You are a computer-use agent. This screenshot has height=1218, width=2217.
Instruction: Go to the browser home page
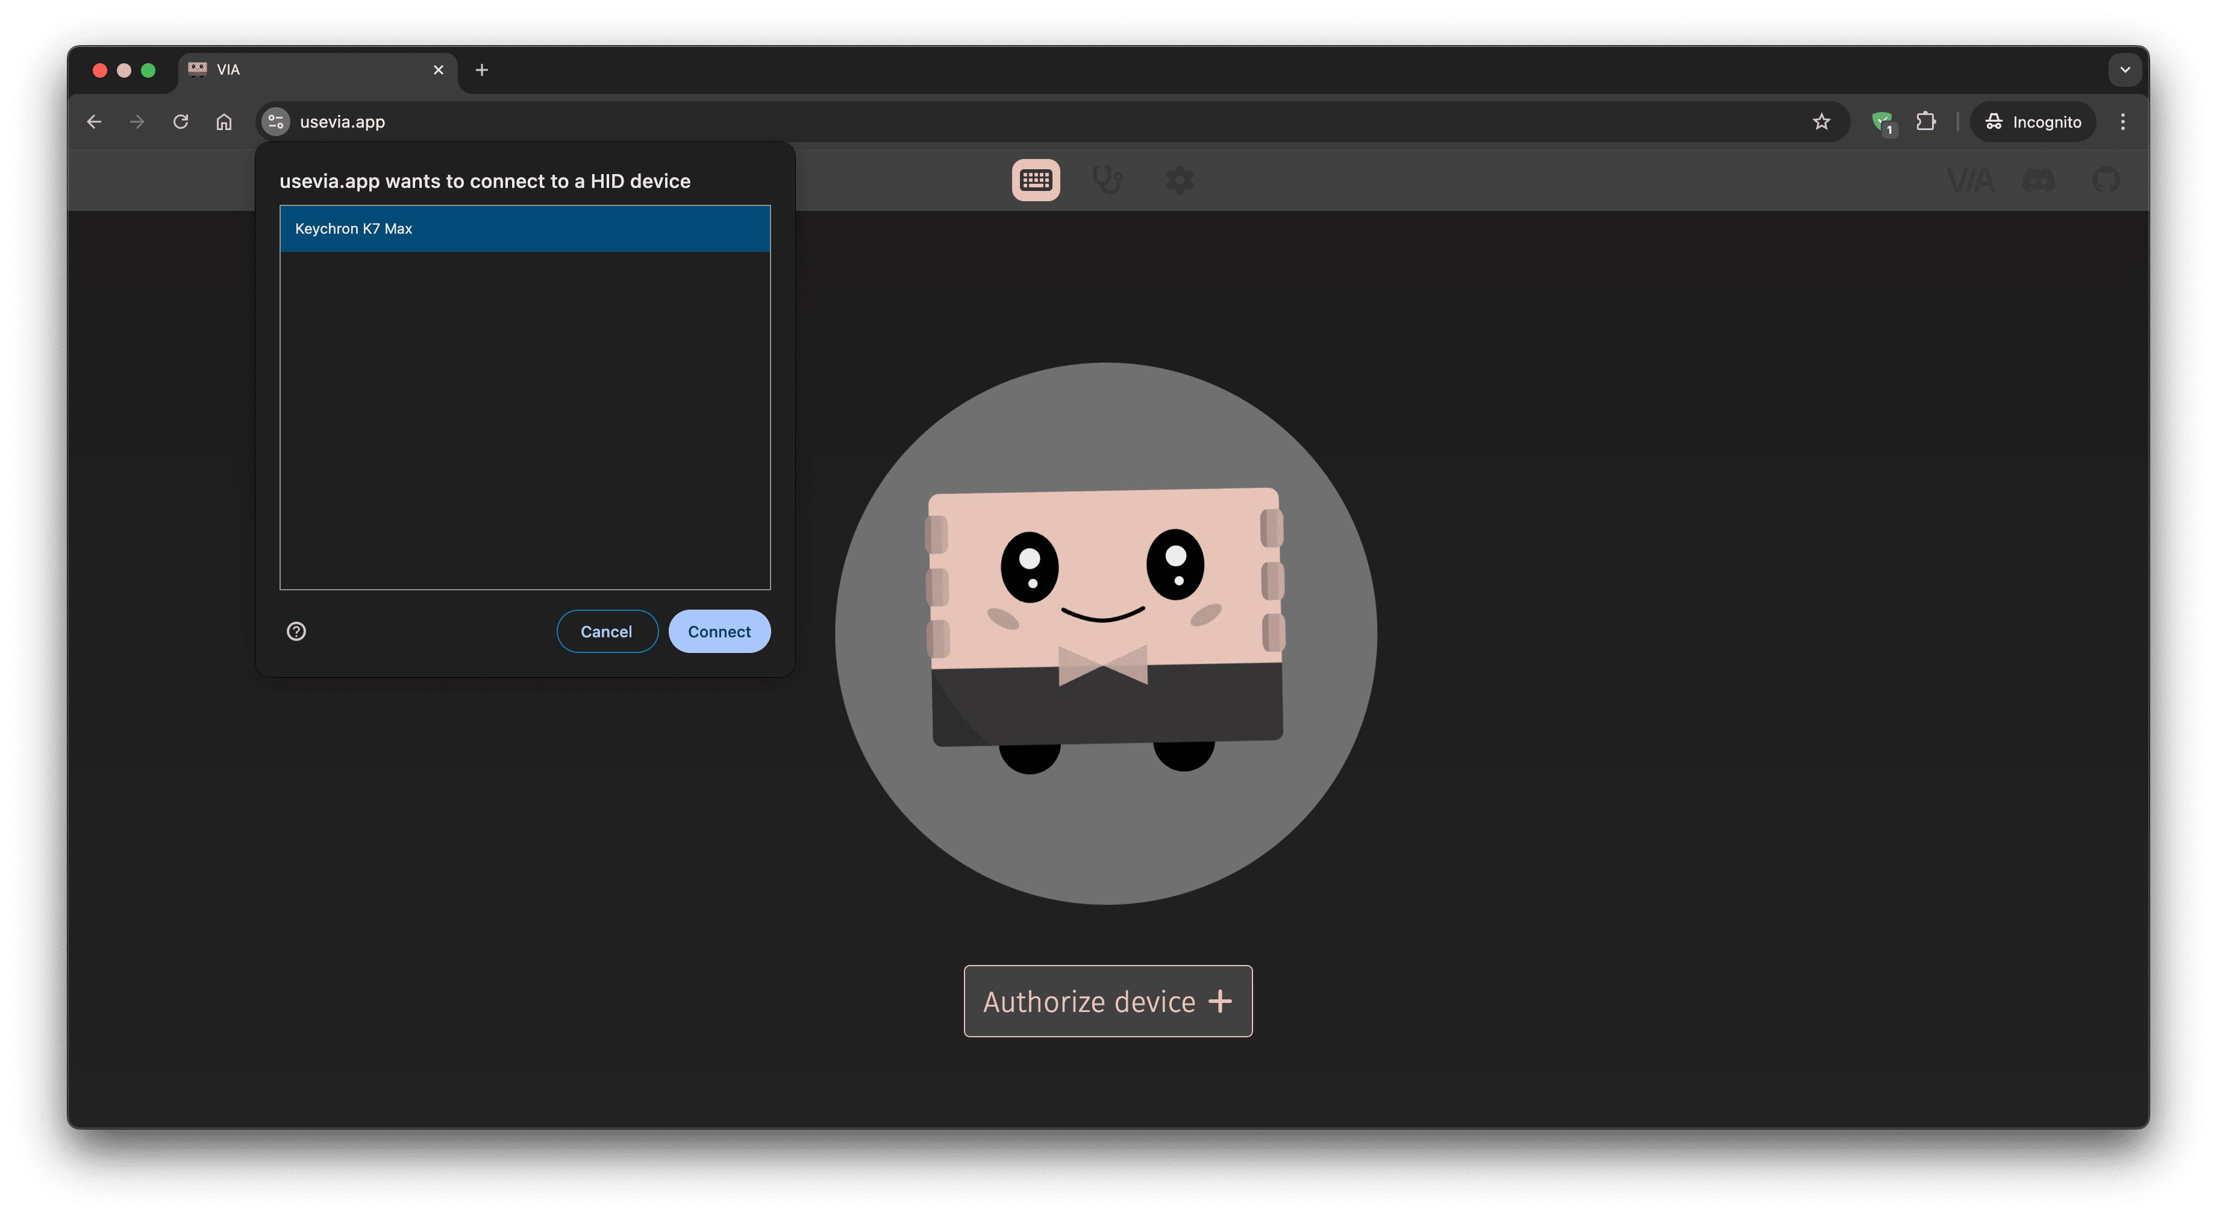click(x=224, y=121)
